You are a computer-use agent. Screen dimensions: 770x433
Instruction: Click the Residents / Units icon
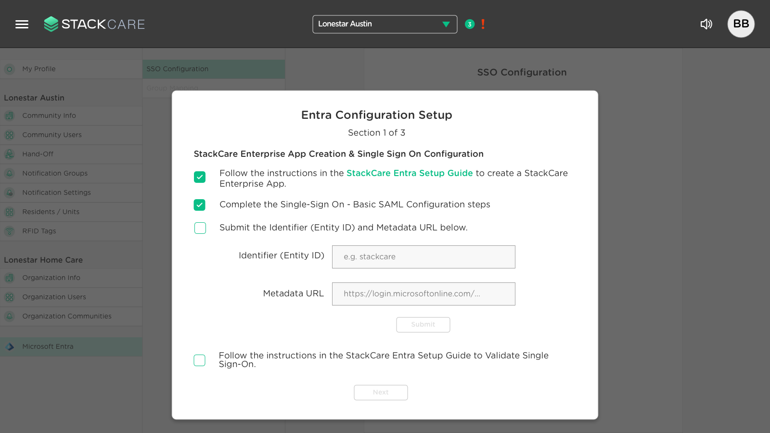[10, 212]
